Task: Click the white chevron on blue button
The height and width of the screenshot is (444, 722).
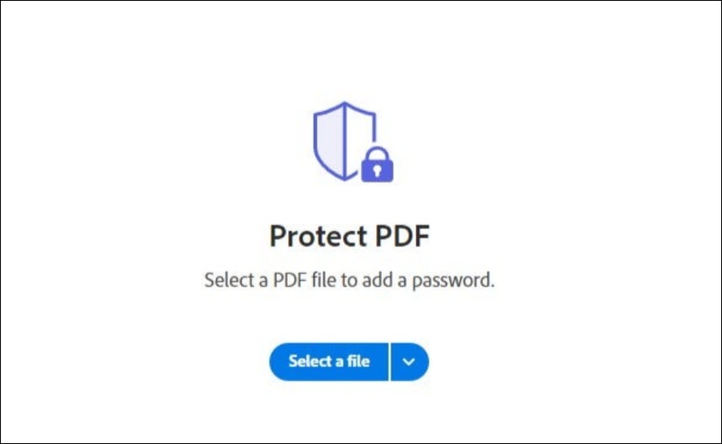Action: pyautogui.click(x=410, y=361)
